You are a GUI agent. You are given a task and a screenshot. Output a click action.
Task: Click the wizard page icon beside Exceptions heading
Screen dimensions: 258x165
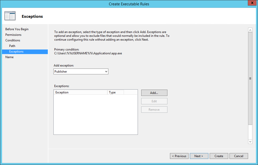tap(10, 16)
